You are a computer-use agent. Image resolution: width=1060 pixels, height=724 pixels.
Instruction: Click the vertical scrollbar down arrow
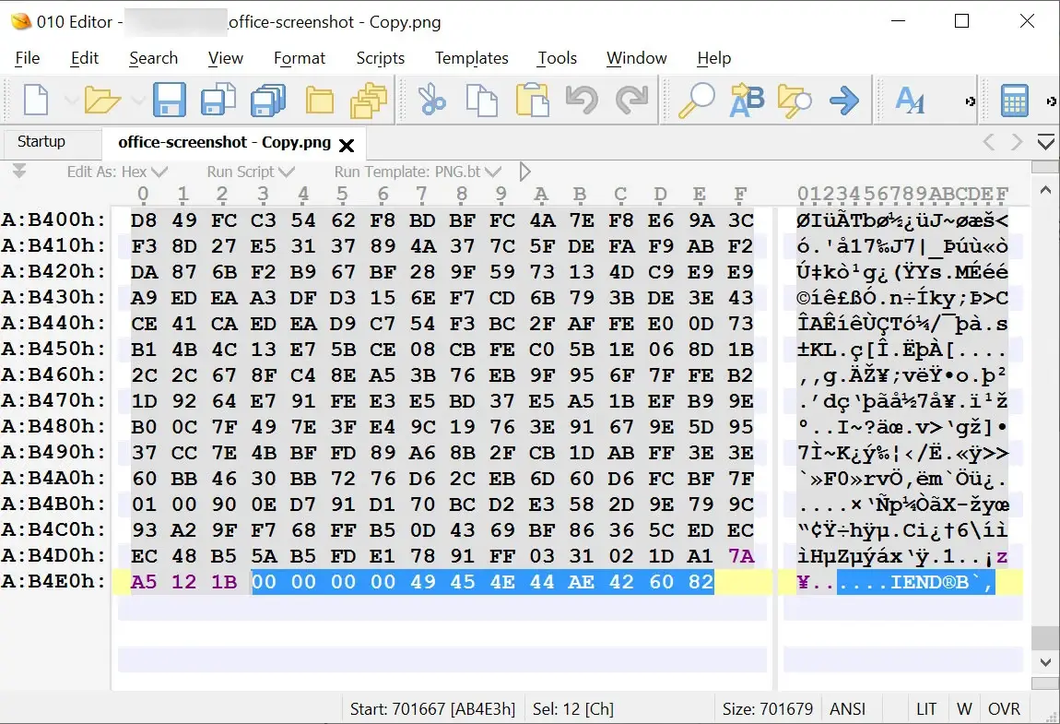pyautogui.click(x=1046, y=662)
